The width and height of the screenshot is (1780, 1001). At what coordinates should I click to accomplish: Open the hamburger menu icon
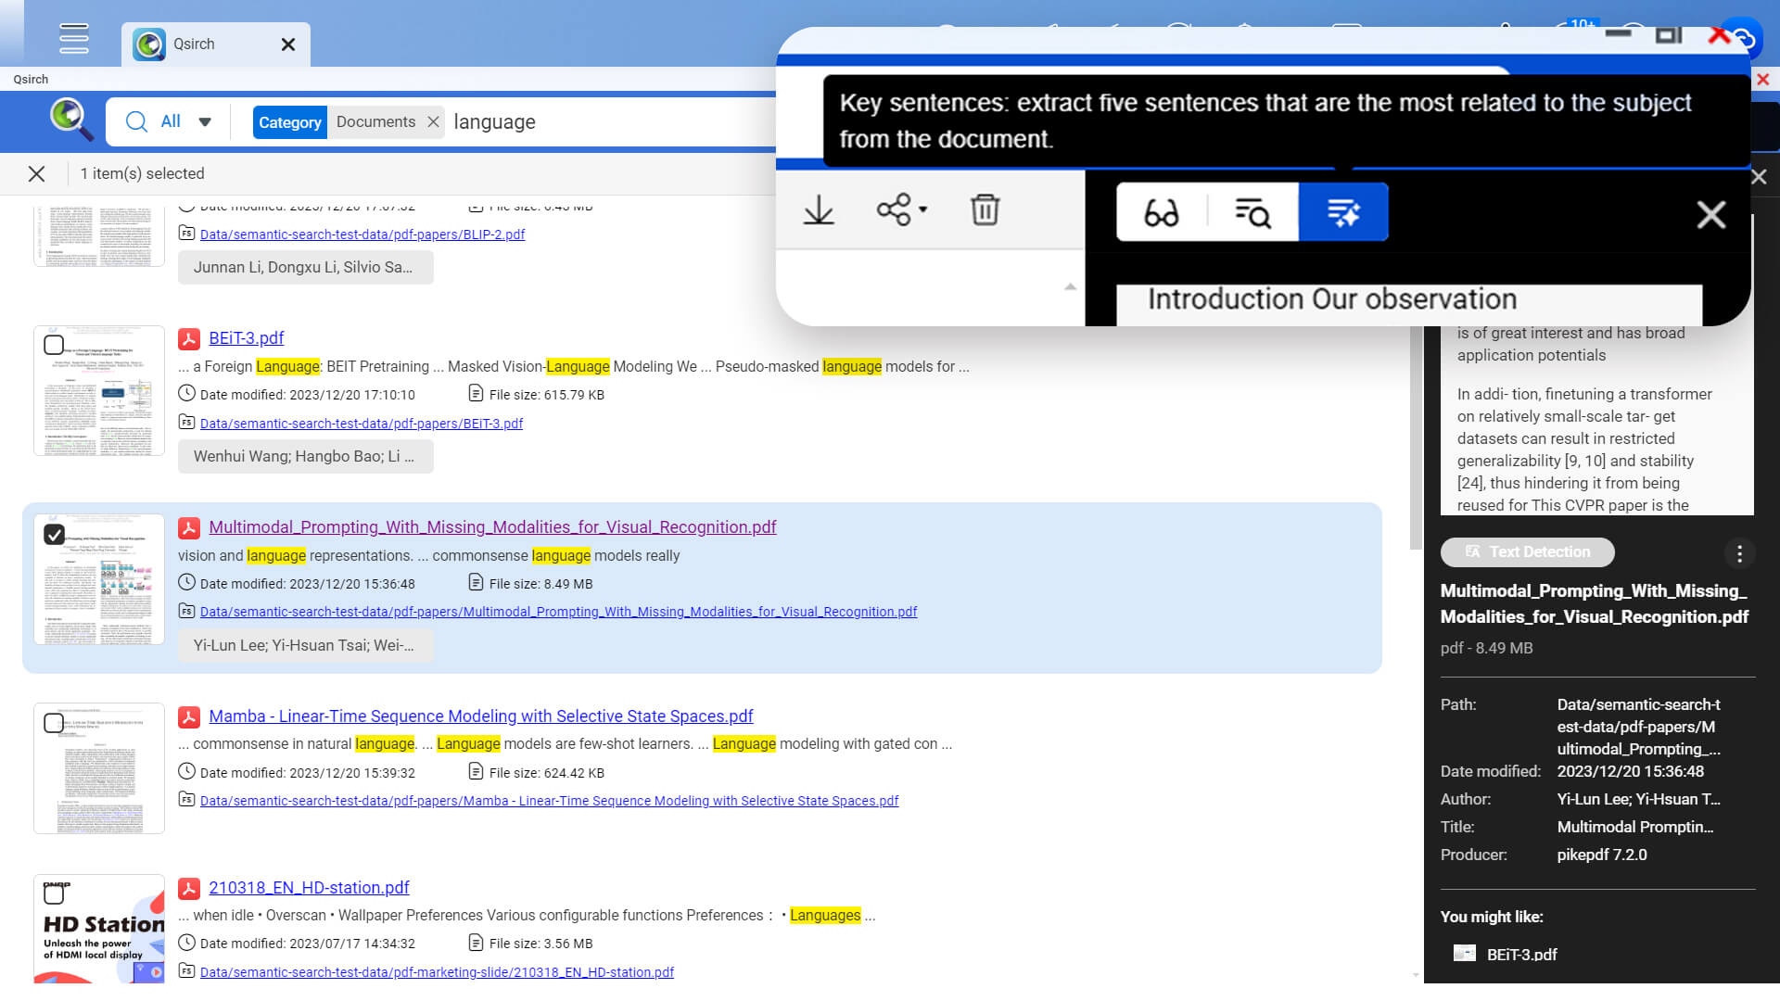tap(73, 39)
